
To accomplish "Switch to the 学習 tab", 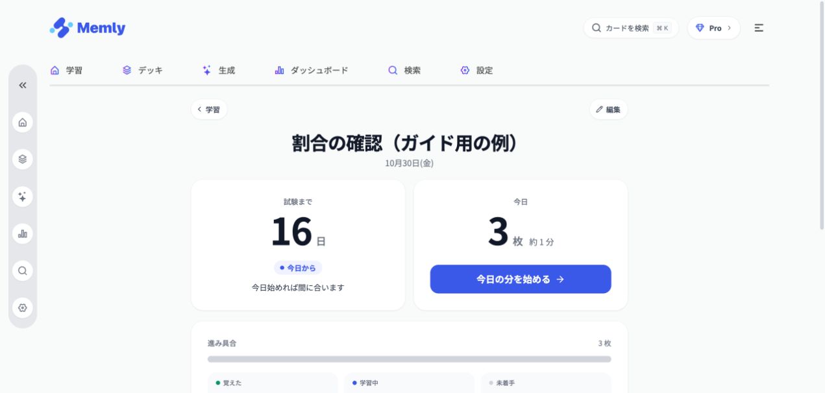I will [66, 70].
